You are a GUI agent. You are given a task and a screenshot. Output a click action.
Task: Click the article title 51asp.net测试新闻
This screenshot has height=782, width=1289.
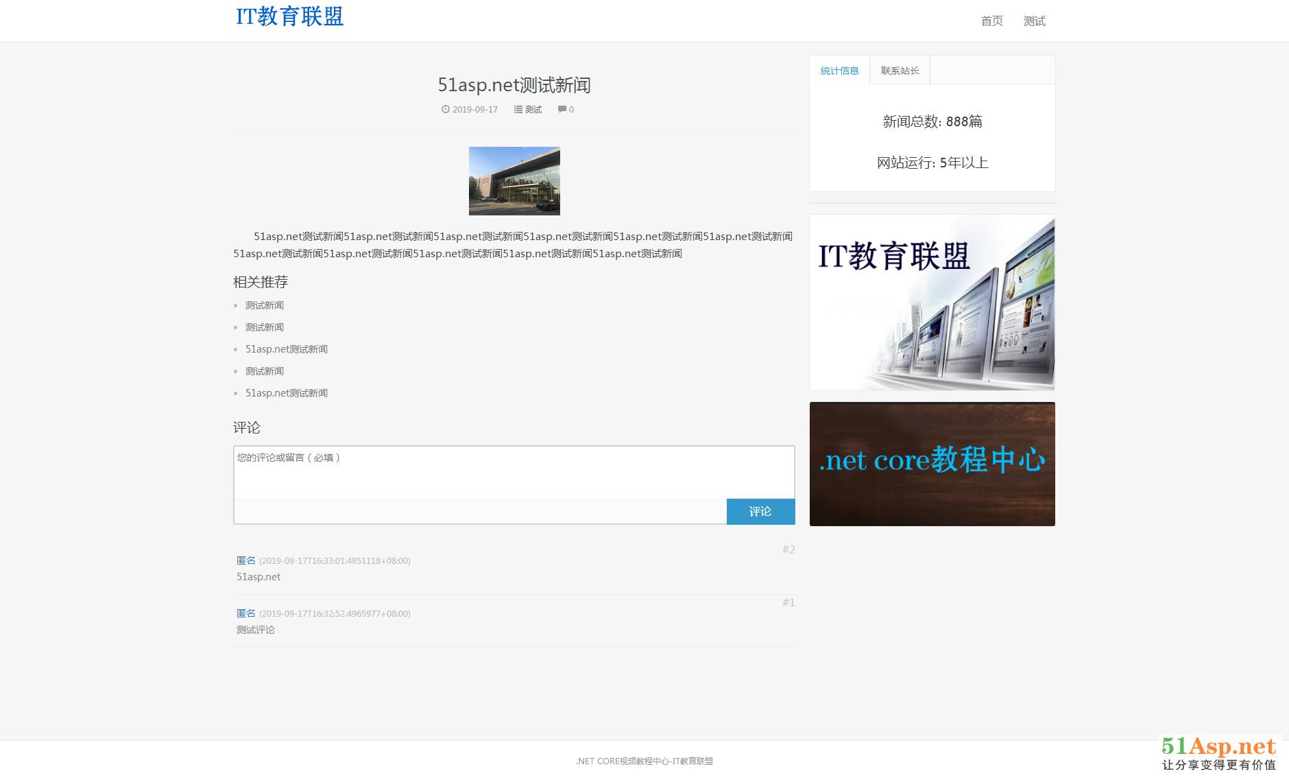coord(514,85)
